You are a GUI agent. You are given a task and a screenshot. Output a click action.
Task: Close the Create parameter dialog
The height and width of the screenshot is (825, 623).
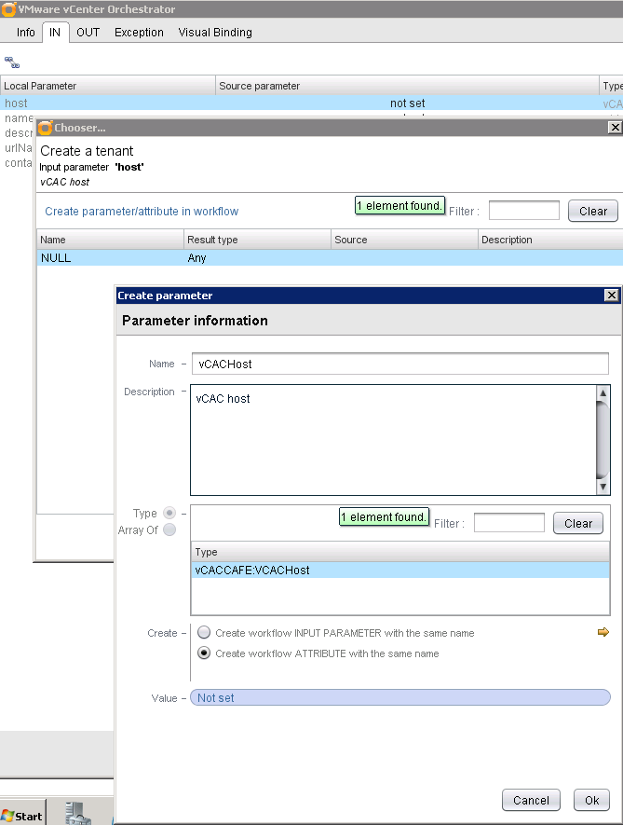click(x=612, y=296)
